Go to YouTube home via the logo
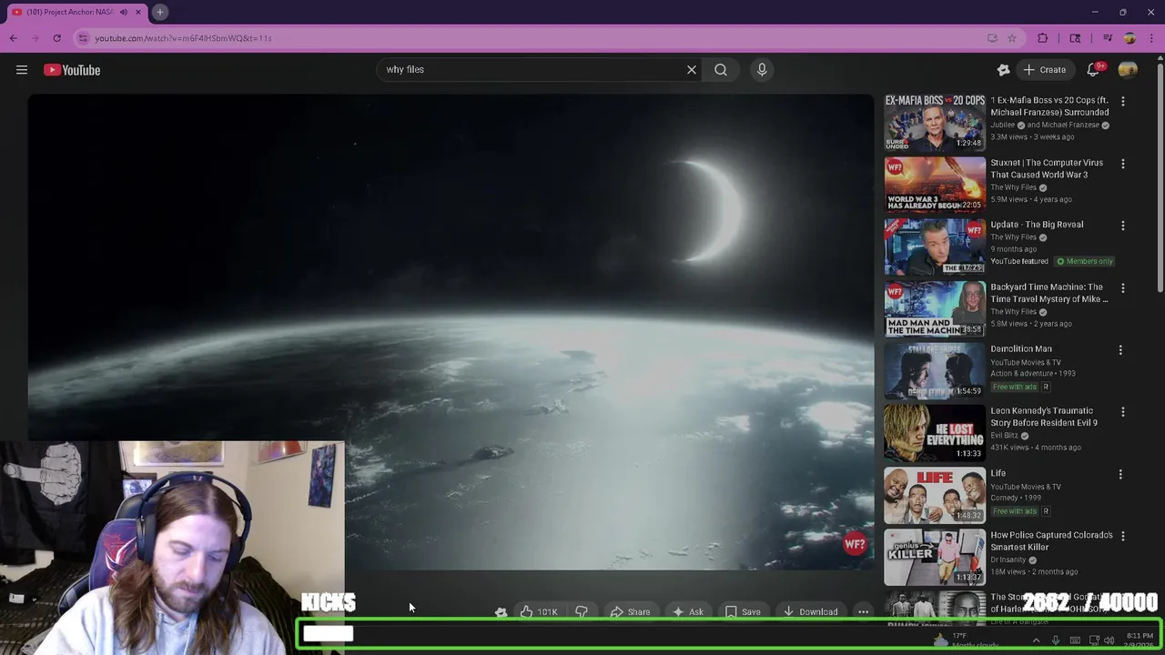This screenshot has height=655, width=1165. 72,70
